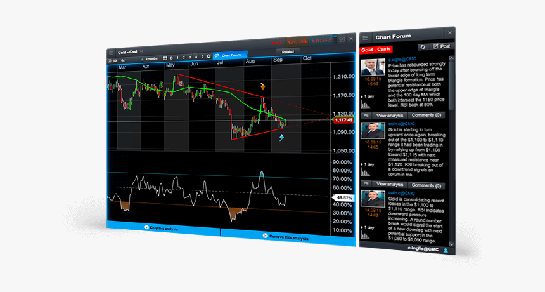Open the 1 day interval dropdown

coord(128,60)
